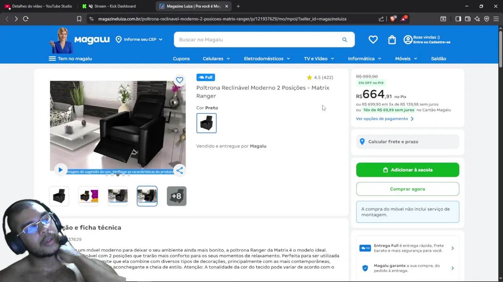The height and width of the screenshot is (282, 503).
Task: Add product to favorites via heart on image
Action: [180, 80]
